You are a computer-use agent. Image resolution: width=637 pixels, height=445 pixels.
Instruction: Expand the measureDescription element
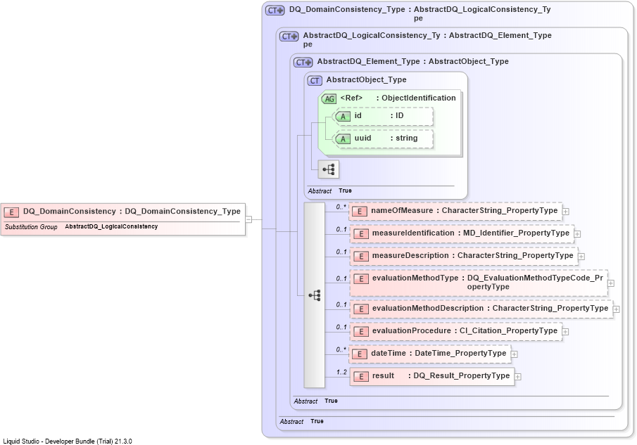tap(581, 257)
